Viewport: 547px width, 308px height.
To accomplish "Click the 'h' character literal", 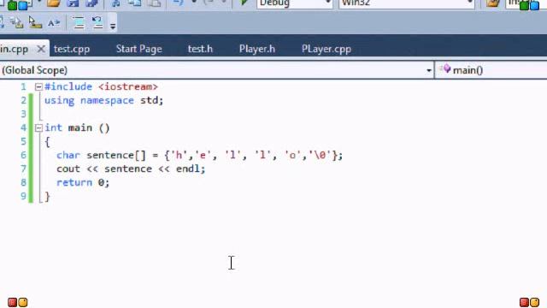I will coord(179,155).
